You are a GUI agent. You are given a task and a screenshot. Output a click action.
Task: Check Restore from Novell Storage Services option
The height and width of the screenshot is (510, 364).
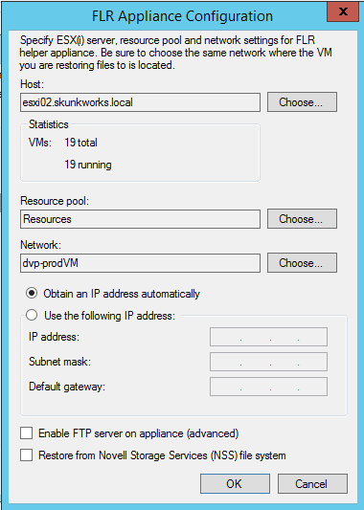tap(27, 455)
